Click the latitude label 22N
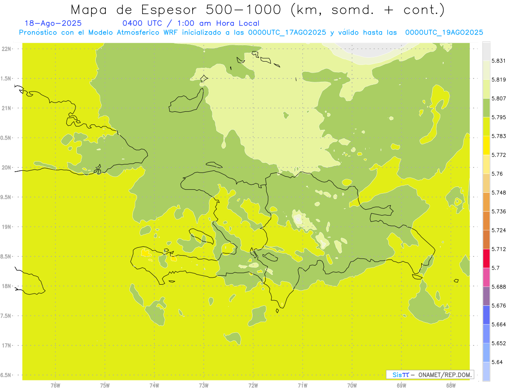This screenshot has height=391, width=506. pyautogui.click(x=7, y=49)
